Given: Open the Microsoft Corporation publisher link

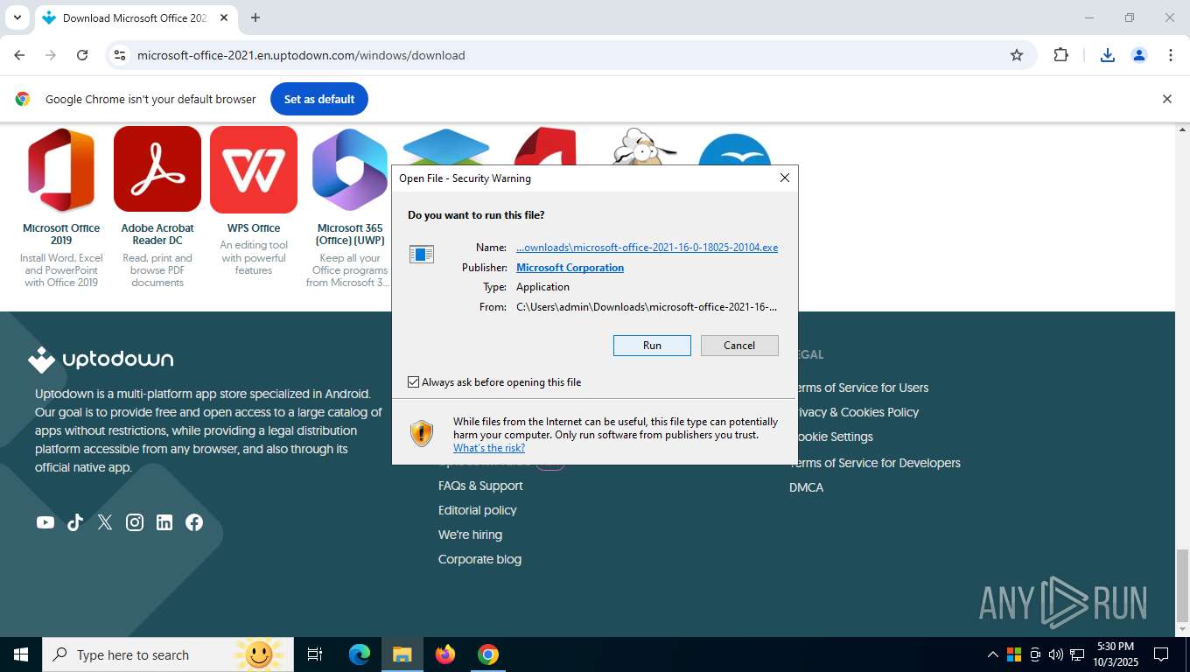Looking at the screenshot, I should [x=570, y=268].
